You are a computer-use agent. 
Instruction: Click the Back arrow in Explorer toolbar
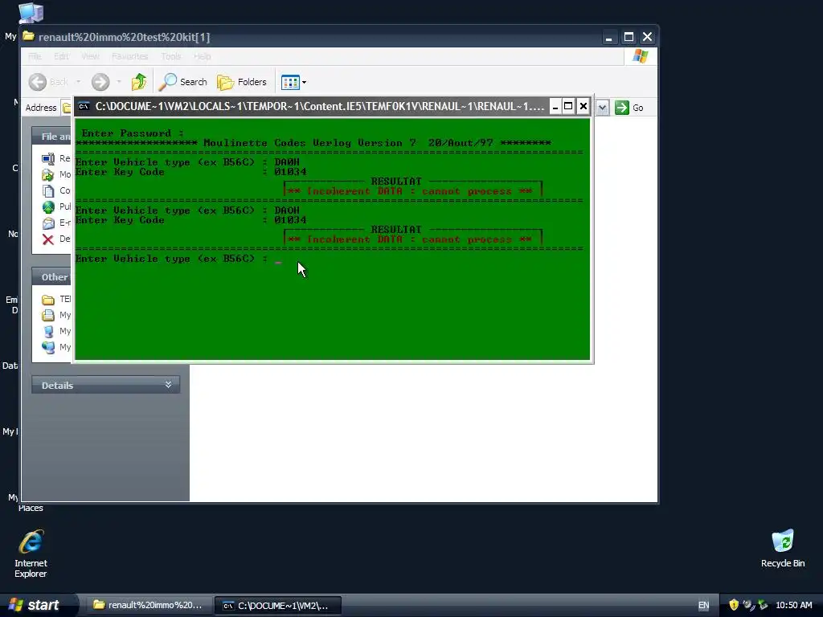pos(38,82)
